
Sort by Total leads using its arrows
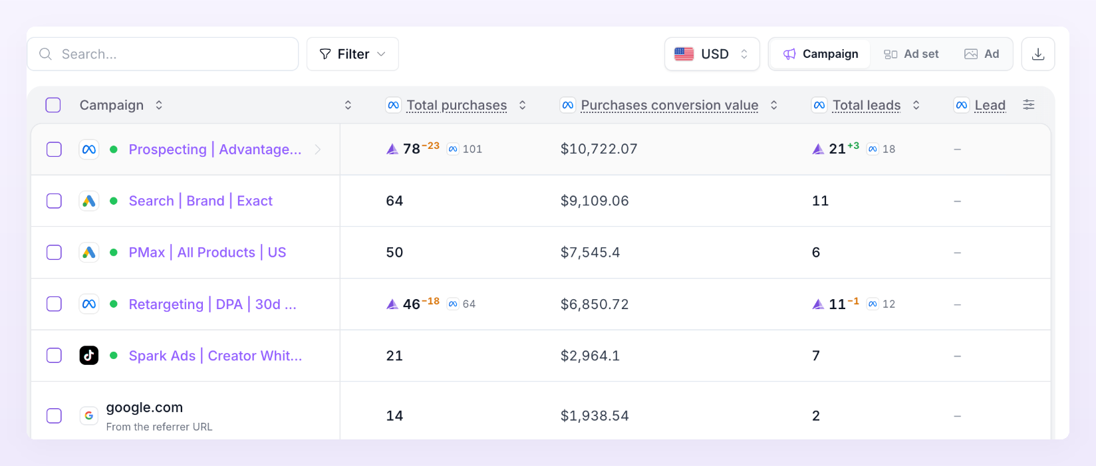(x=916, y=105)
